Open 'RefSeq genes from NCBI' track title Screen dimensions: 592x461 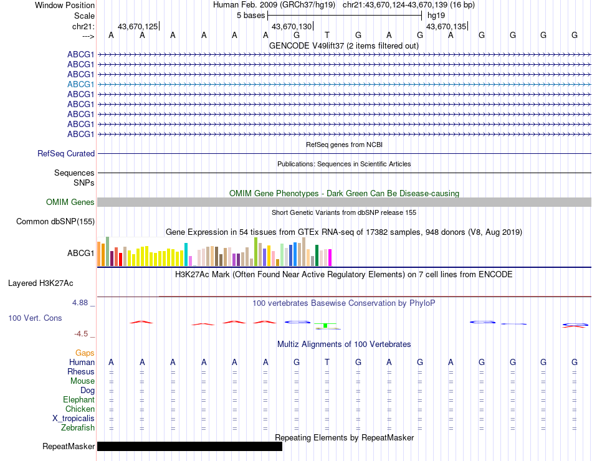344,145
